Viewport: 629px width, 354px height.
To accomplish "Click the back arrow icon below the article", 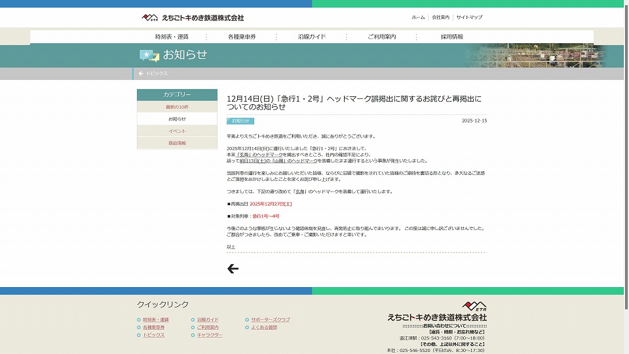I will pyautogui.click(x=233, y=269).
